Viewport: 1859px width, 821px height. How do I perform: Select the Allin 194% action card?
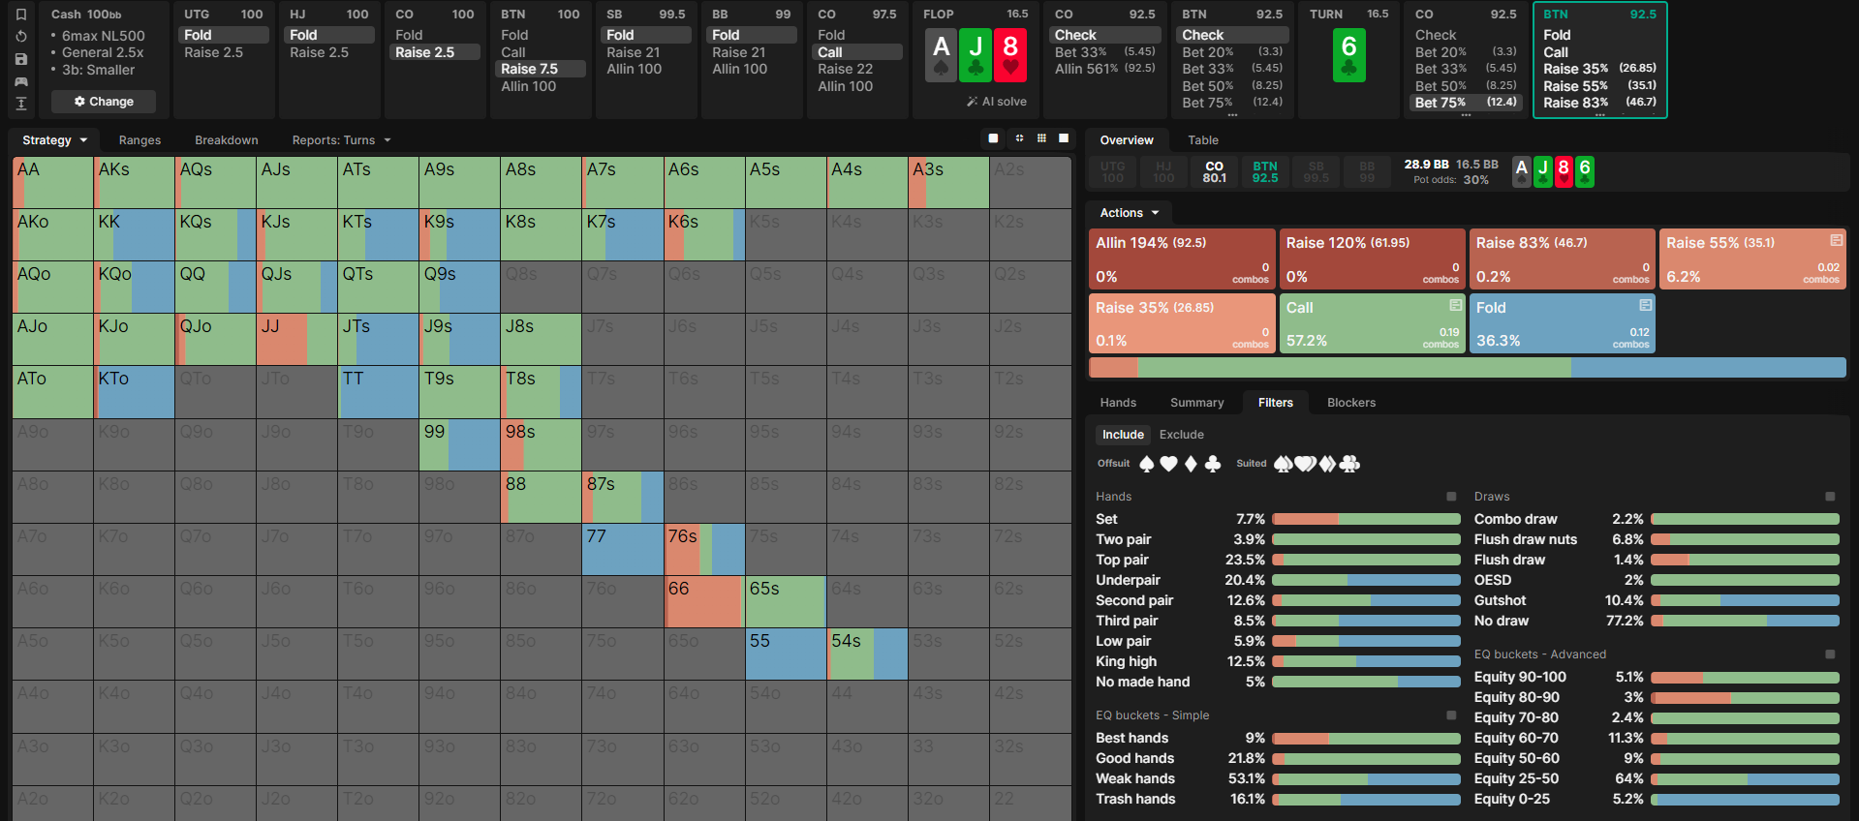click(x=1182, y=259)
